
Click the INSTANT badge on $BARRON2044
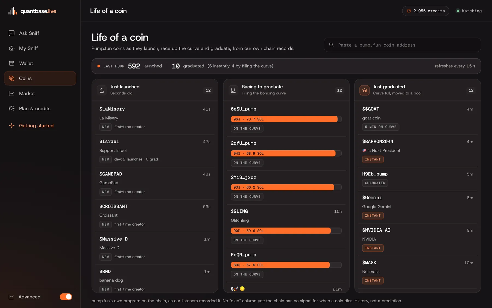(x=373, y=159)
